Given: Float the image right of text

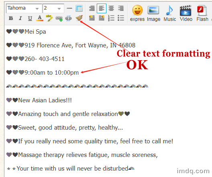Looking at the screenshot, I should tap(102, 18).
